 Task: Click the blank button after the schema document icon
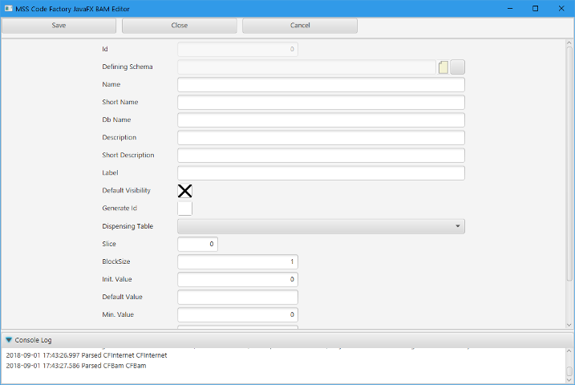(458, 67)
